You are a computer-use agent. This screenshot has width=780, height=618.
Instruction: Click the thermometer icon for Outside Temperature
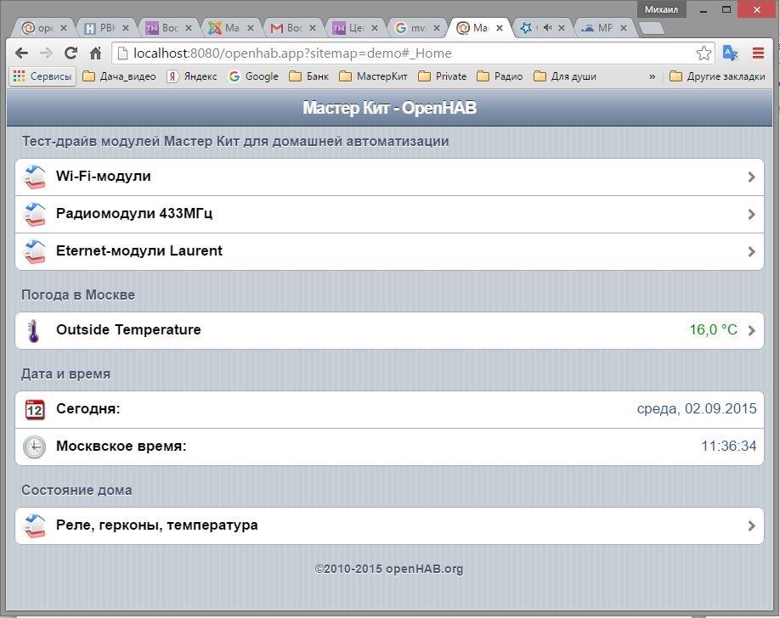pyautogui.click(x=34, y=330)
